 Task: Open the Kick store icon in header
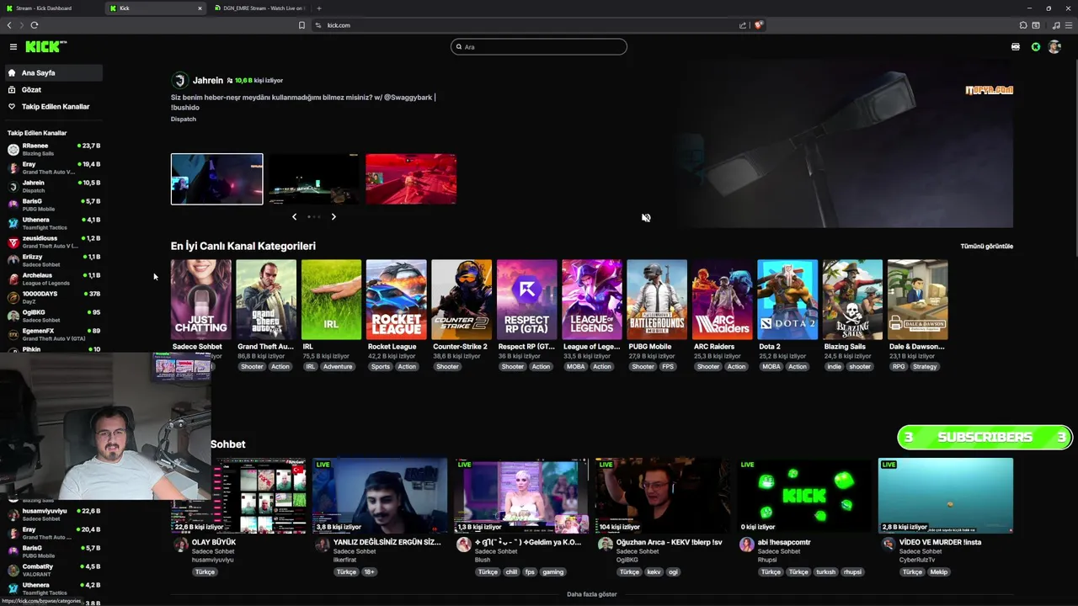pyautogui.click(x=1016, y=47)
